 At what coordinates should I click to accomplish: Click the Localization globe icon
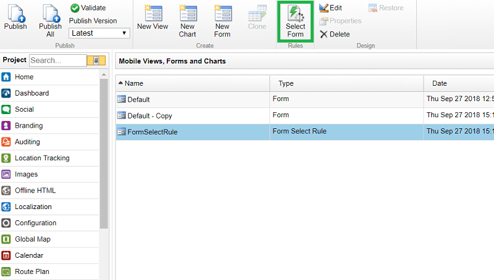tap(6, 207)
